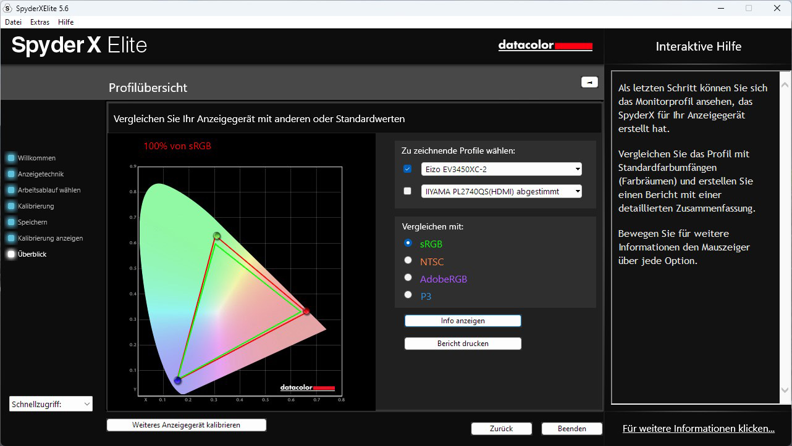Click the Info anzeigen button
Image resolution: width=792 pixels, height=446 pixels.
point(463,321)
